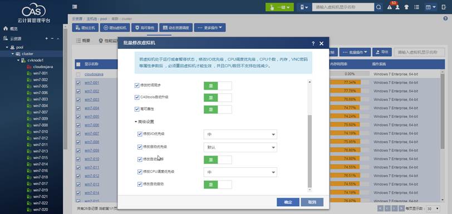This screenshot has height=214, width=452.
Task: Uncheck the modify CPU scheduling priority checkbox
Action: (x=140, y=172)
